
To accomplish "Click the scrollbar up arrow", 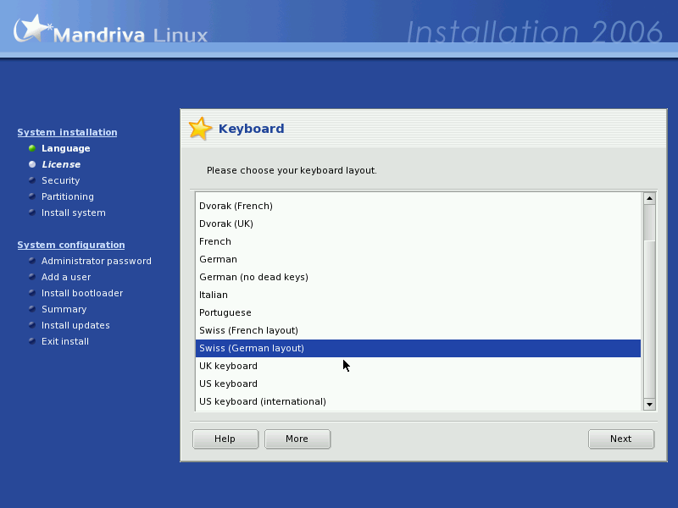I will (649, 198).
